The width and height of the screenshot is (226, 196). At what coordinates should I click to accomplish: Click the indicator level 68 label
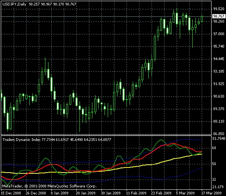214,148
